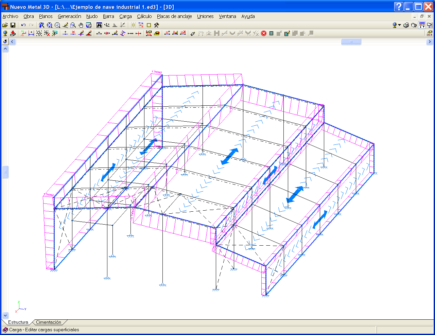This screenshot has width=435, height=335.
Task: Save the project with the floppy disk icon
Action: tap(13, 25)
